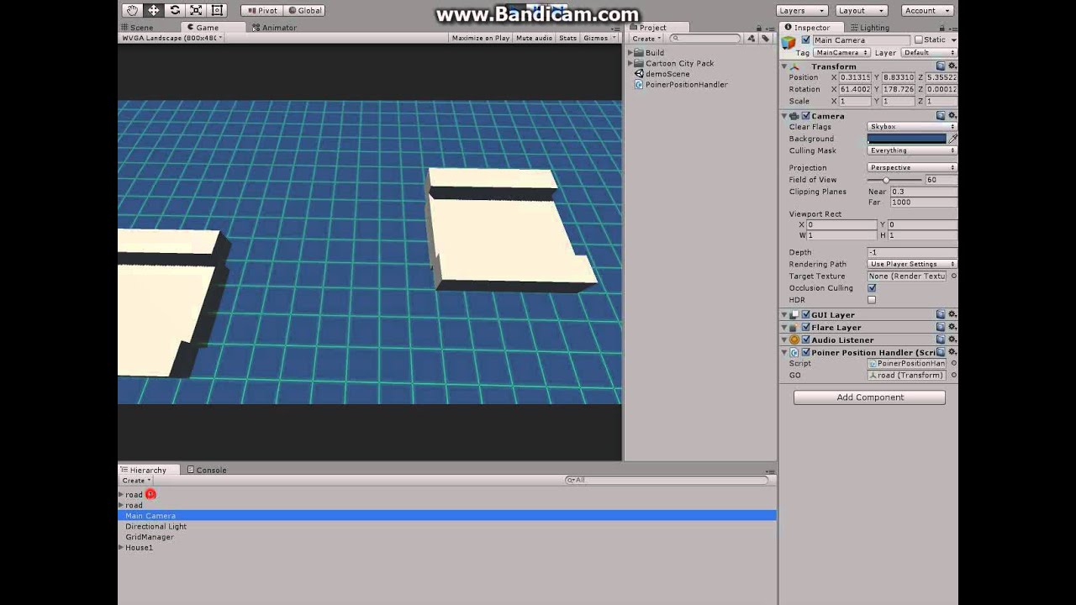Open the Tag dropdown MainCamera
The image size is (1076, 605).
[841, 52]
